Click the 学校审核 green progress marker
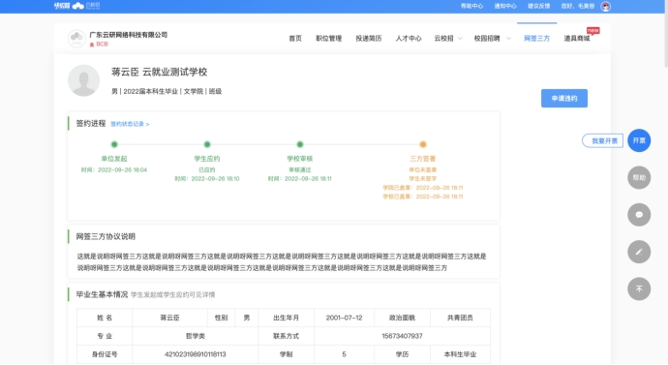The image size is (668, 365). (x=300, y=144)
